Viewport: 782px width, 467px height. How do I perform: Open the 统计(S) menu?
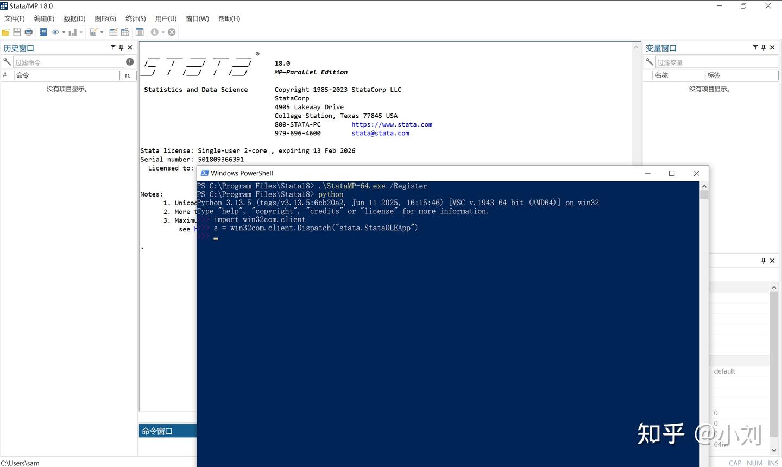click(135, 19)
